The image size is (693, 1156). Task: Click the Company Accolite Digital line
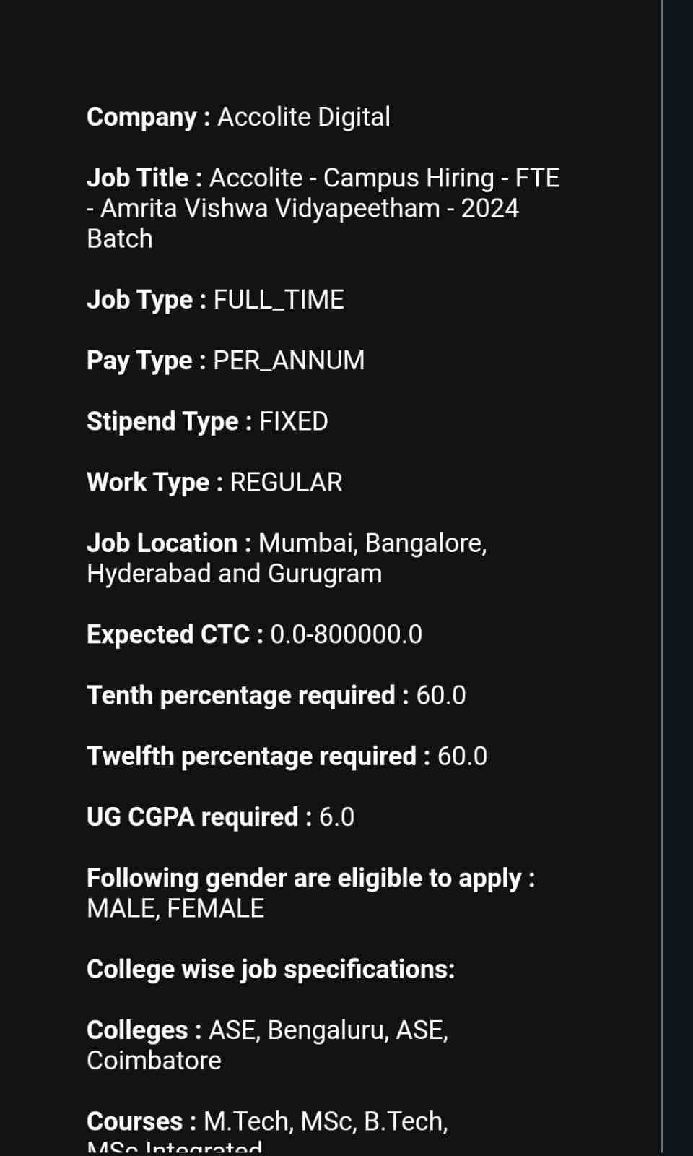tap(238, 117)
